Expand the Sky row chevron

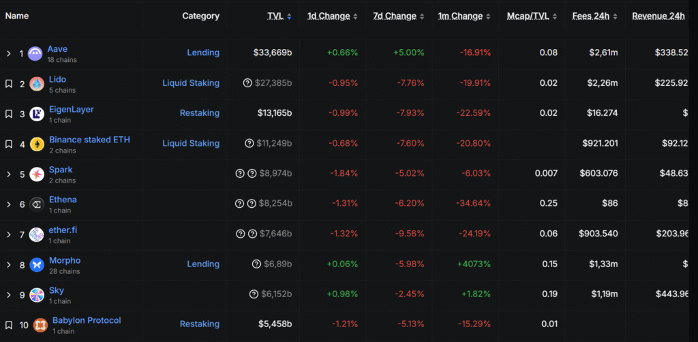9,295
